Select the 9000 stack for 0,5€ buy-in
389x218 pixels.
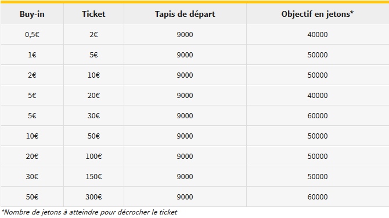pos(185,34)
